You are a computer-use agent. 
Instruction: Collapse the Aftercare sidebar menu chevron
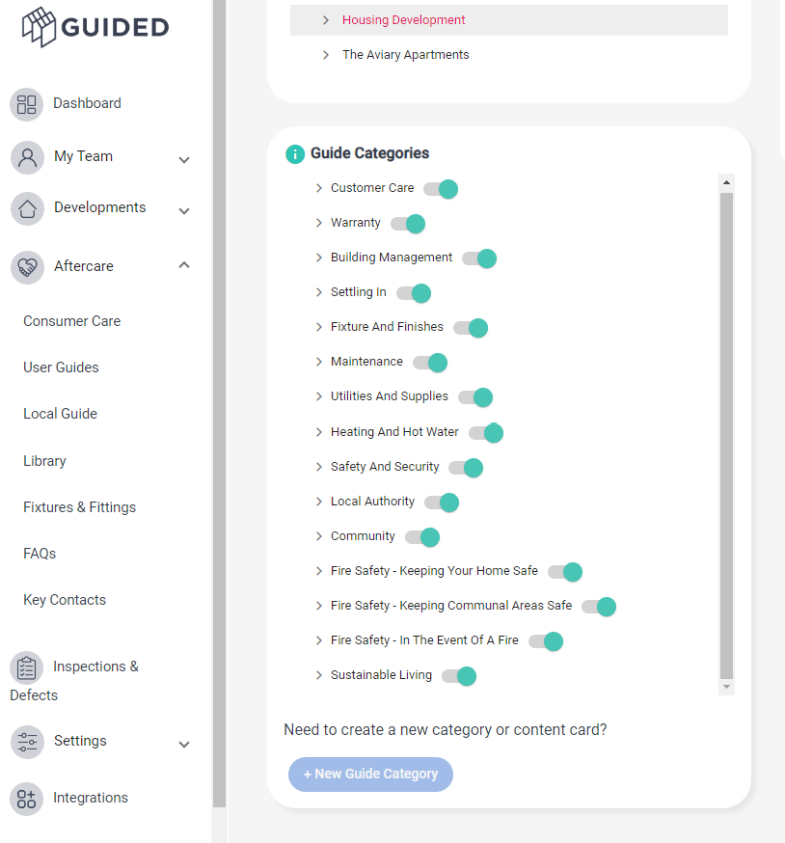click(x=184, y=266)
